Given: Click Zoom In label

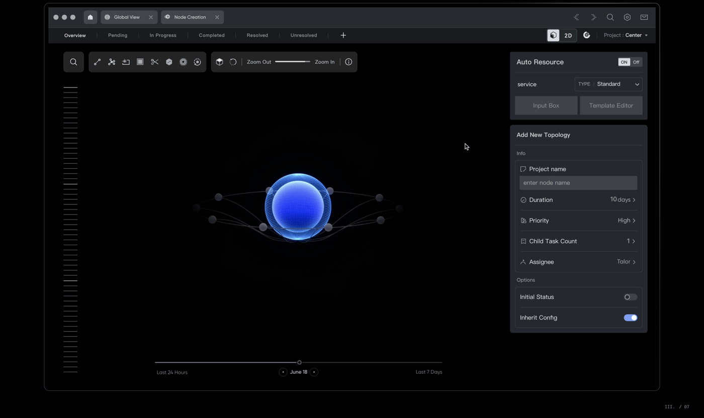Looking at the screenshot, I should 324,62.
